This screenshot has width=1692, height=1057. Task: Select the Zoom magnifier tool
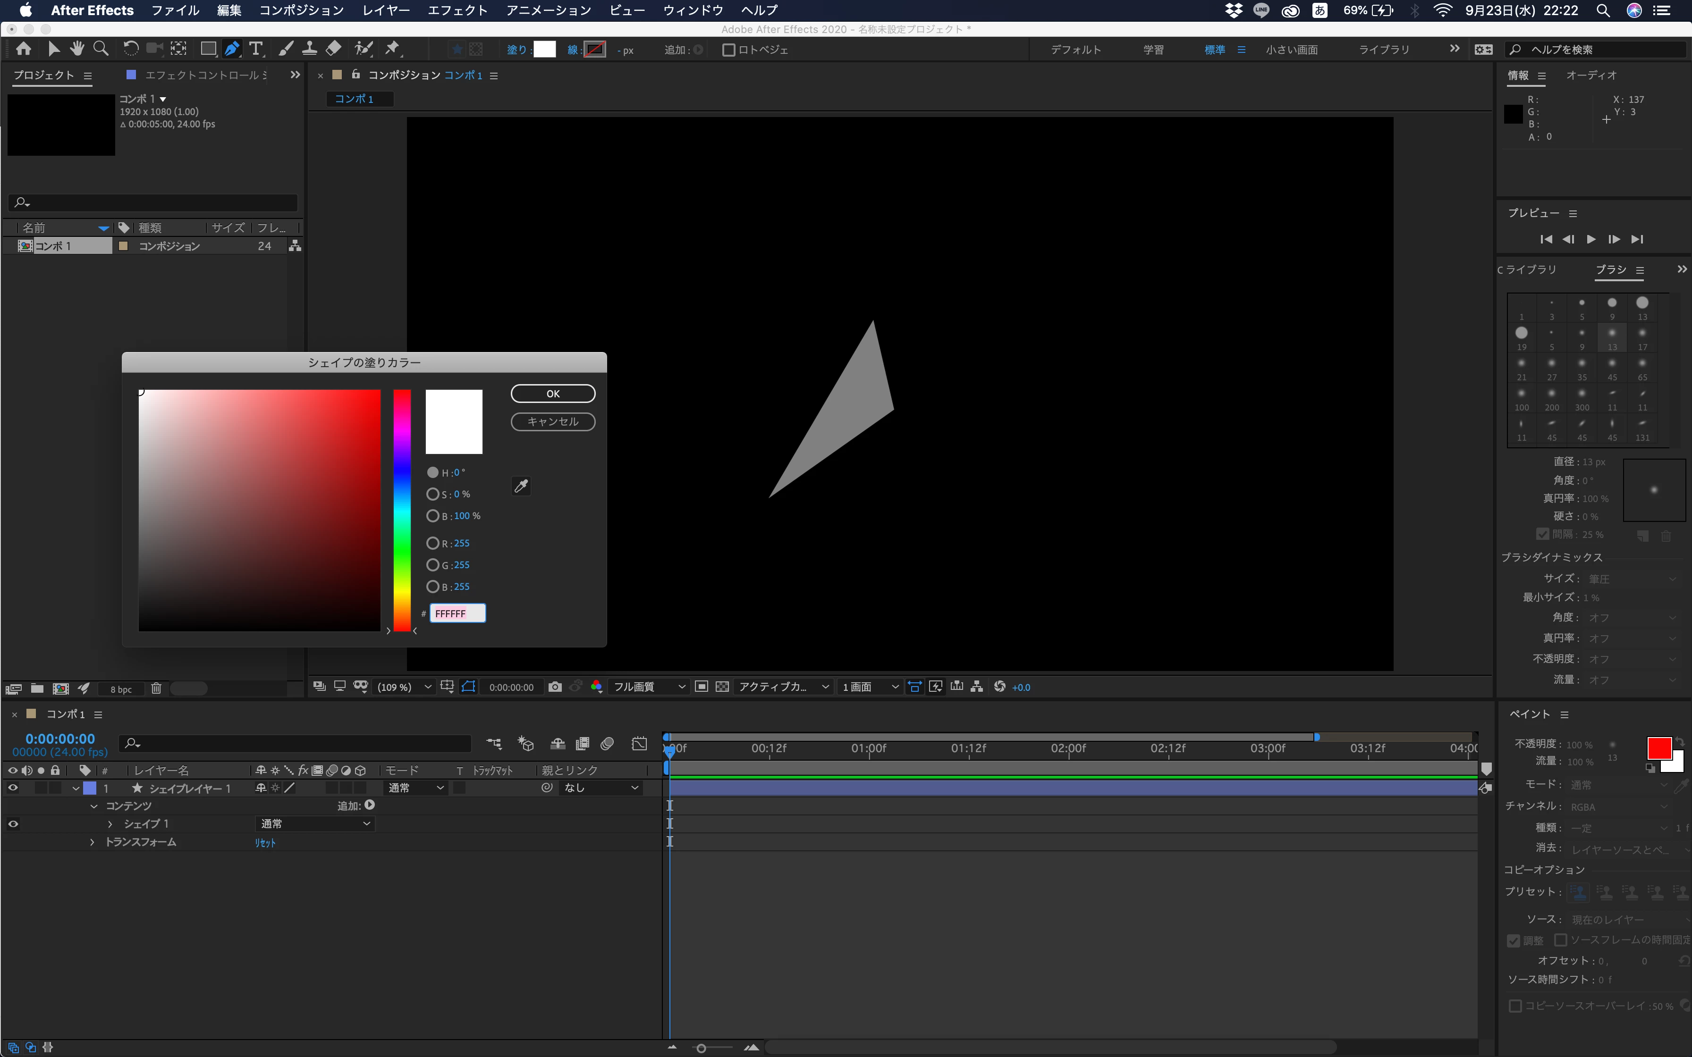tap(101, 49)
